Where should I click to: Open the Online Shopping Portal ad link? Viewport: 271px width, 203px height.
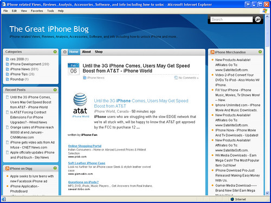(x=85, y=146)
